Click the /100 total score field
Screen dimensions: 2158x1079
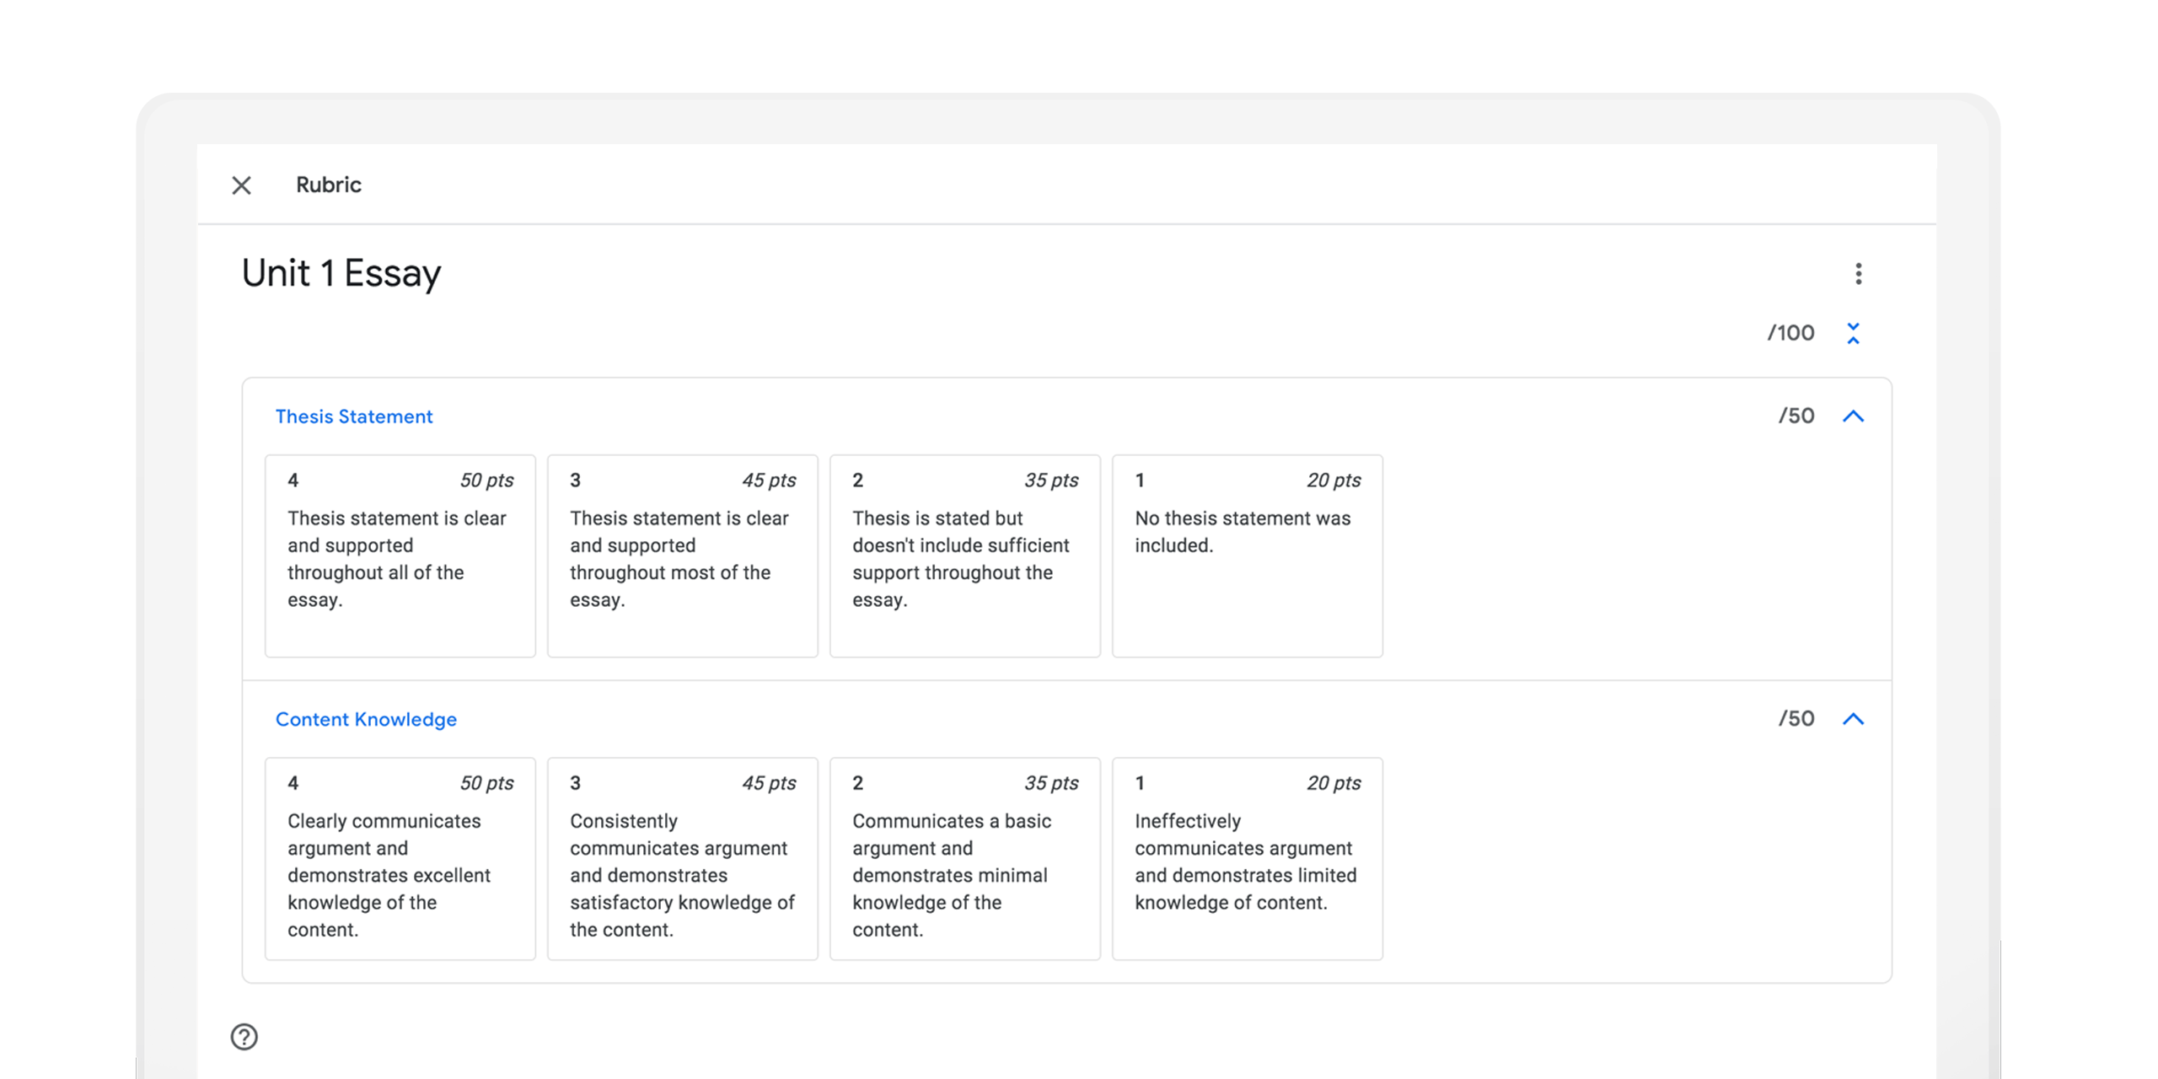point(1790,333)
